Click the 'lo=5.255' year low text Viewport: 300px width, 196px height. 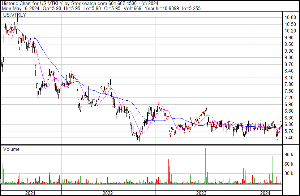(x=191, y=8)
